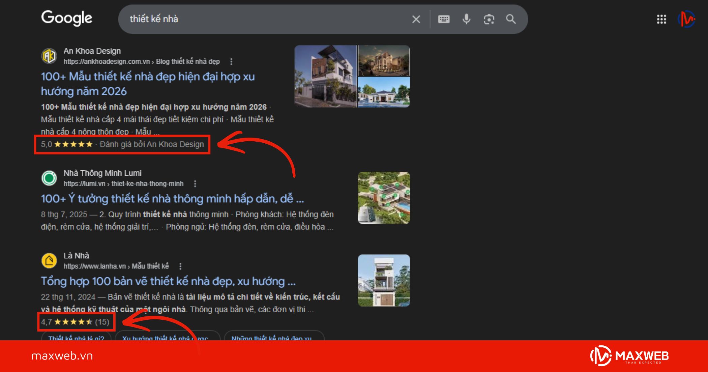708x372 pixels.
Task: Open the three-dot menu on Lumi result
Action: coord(195,184)
